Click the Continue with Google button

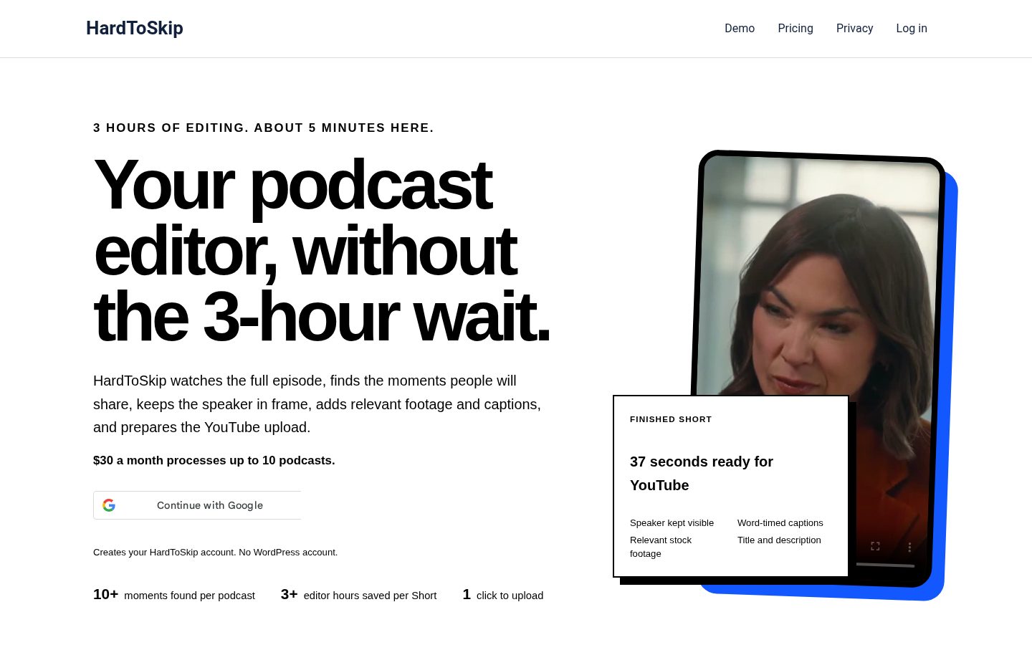(197, 505)
